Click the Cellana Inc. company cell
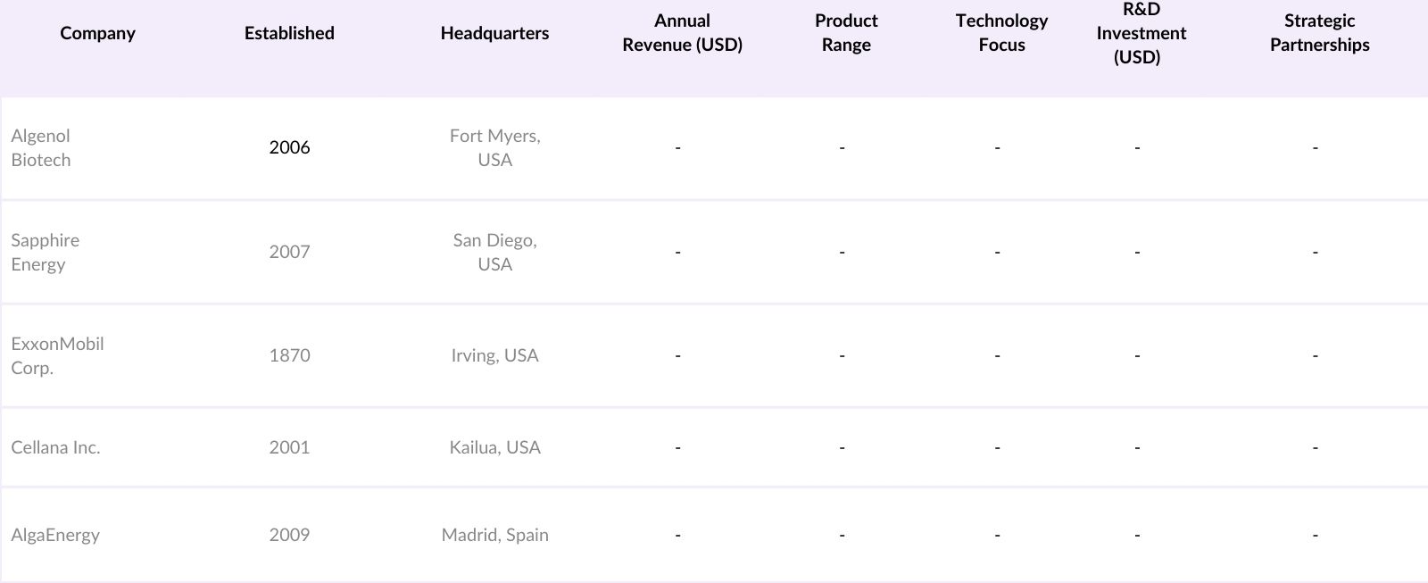Viewport: 1428px width, 583px height. point(55,448)
